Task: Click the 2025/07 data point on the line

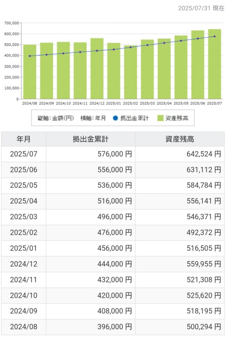Action: coord(214,36)
